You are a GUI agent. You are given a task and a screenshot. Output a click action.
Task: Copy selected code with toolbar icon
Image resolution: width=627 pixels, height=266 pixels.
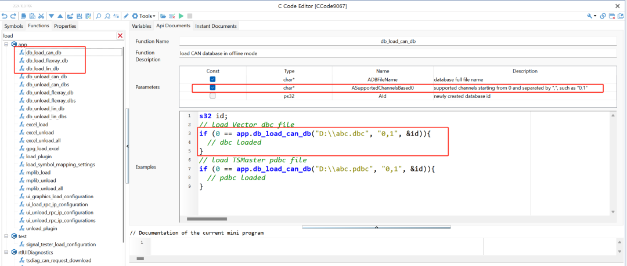pyautogui.click(x=24, y=16)
